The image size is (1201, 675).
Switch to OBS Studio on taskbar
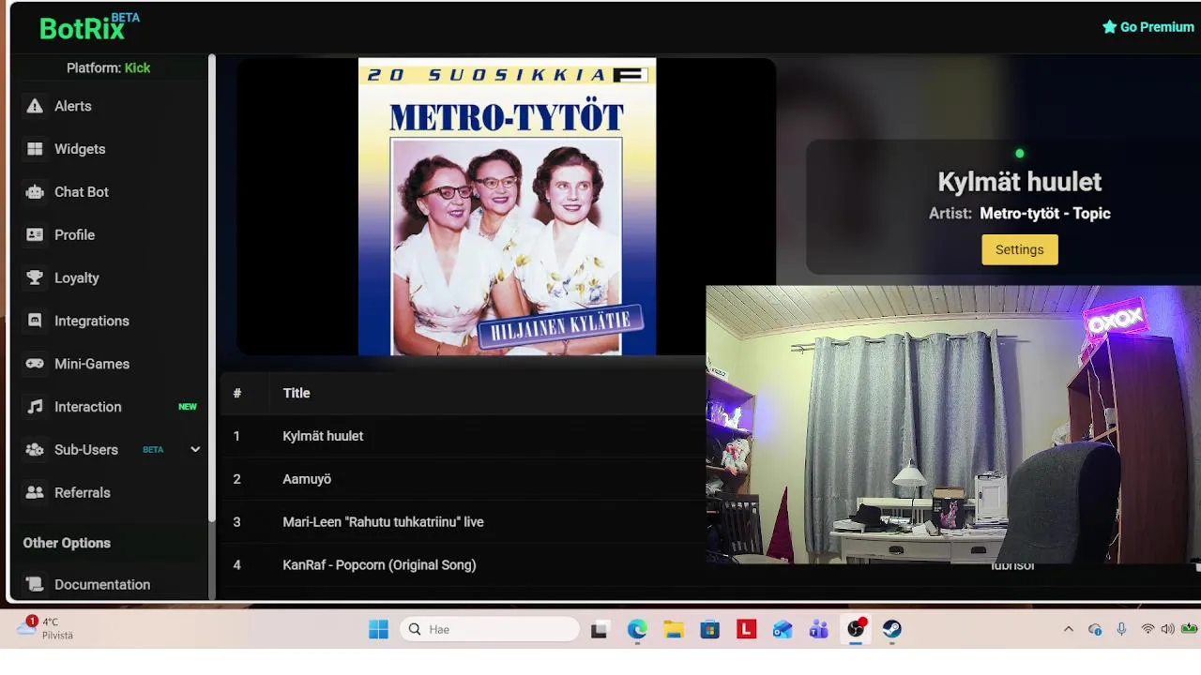[856, 629]
